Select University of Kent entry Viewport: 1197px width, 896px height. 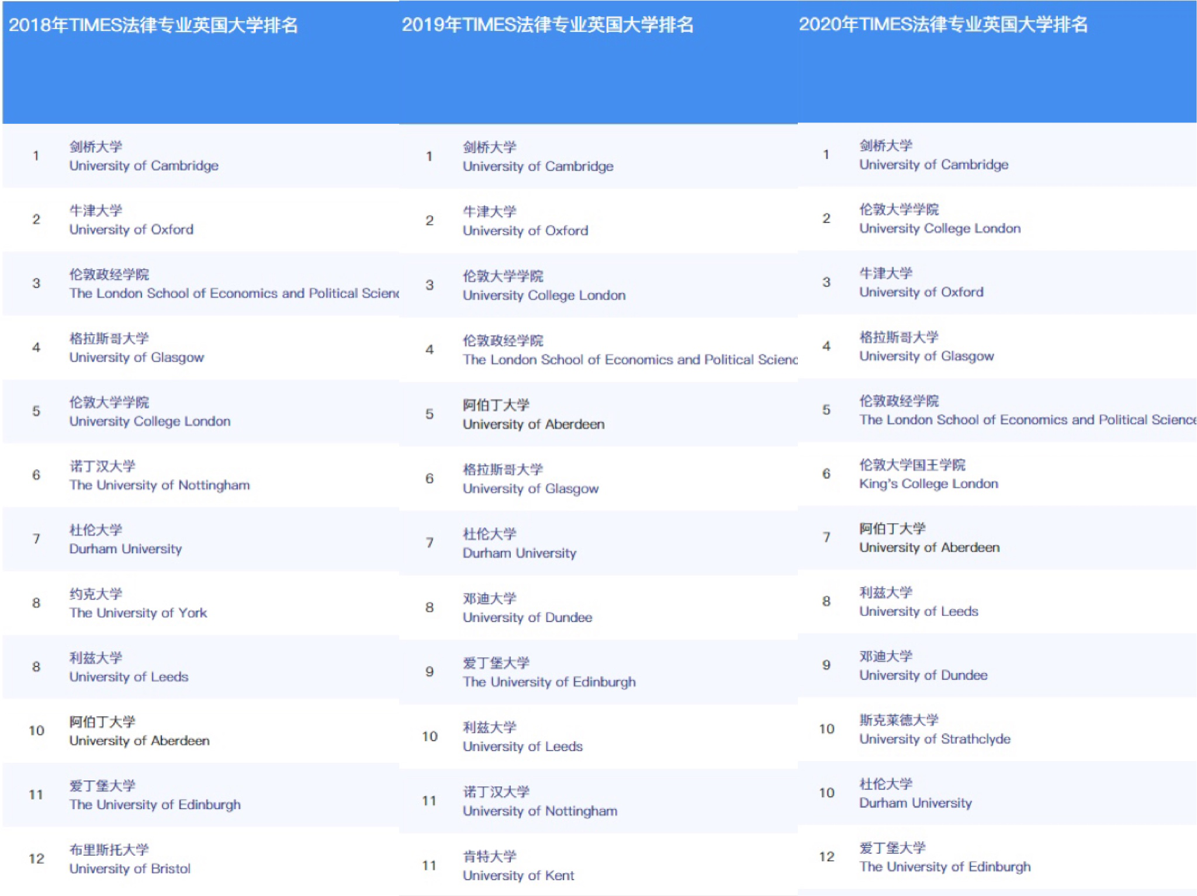518,876
